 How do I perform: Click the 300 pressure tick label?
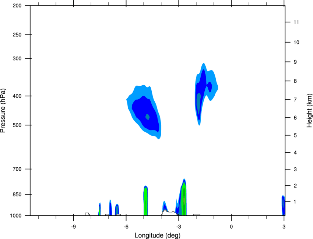(17, 58)
